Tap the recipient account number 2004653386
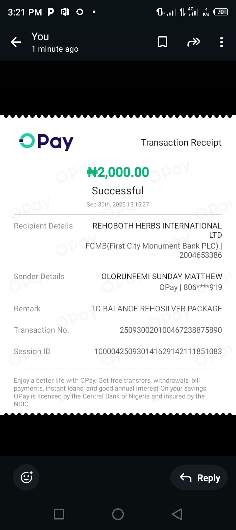This screenshot has width=236, height=530. pos(200,255)
